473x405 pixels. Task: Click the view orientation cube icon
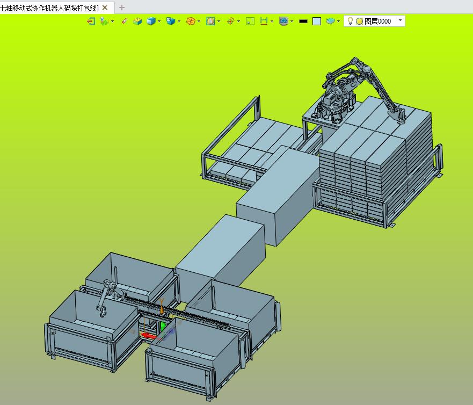tap(171, 21)
